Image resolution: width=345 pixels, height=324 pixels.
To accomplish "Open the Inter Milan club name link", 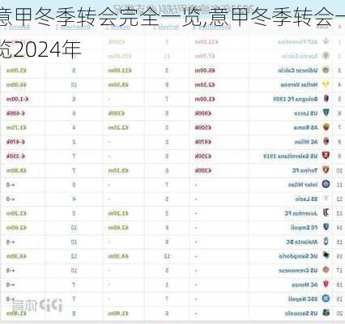I will click(303, 185).
